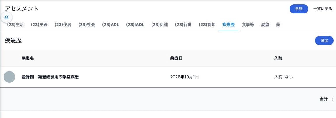This screenshot has height=118, width=336.
Task: Open the 食事等 tab
Action: point(248,24)
